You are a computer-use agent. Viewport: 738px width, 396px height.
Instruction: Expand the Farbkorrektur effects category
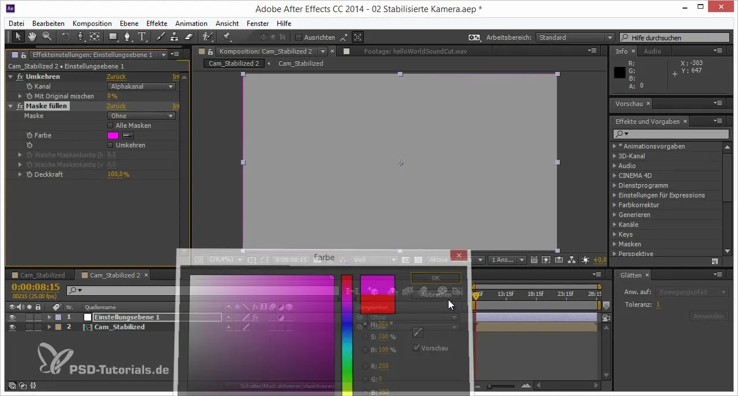614,205
